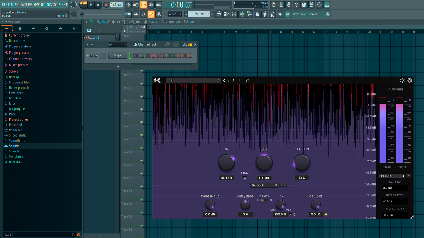Viewport: 424px width, 238px height.
Task: Open the plugin picker plug icon
Action: click(265, 14)
